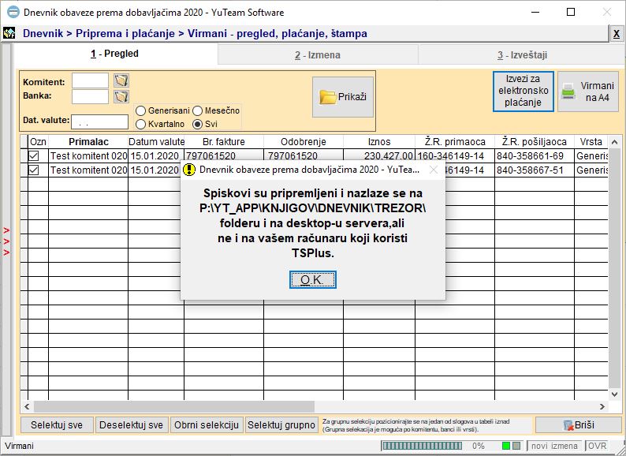Click the Iznos column header
The image size is (626, 456).
379,142
